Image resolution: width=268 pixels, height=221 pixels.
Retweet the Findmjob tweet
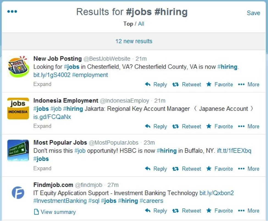point(187,211)
